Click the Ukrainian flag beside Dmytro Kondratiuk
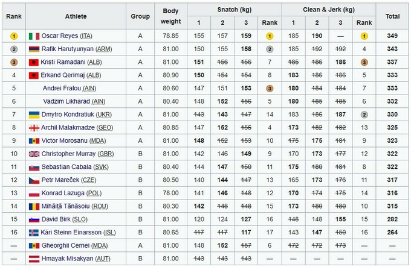 point(34,114)
